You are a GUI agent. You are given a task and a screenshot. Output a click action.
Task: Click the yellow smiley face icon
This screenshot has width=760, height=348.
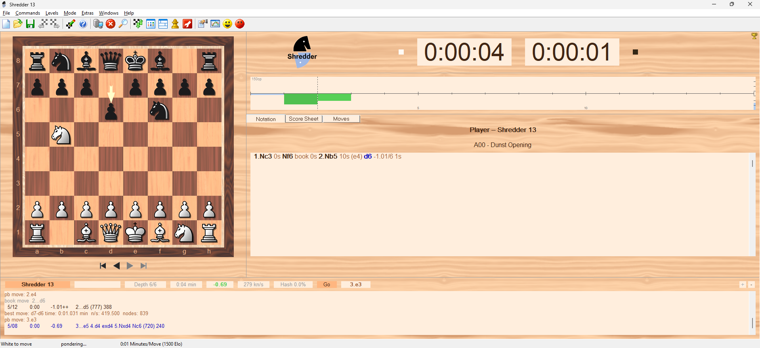[227, 24]
